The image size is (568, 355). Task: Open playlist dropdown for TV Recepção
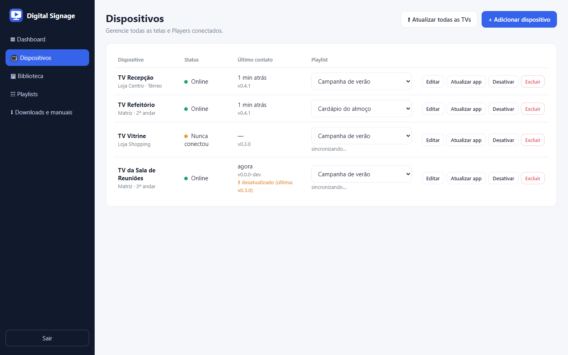[x=361, y=81]
